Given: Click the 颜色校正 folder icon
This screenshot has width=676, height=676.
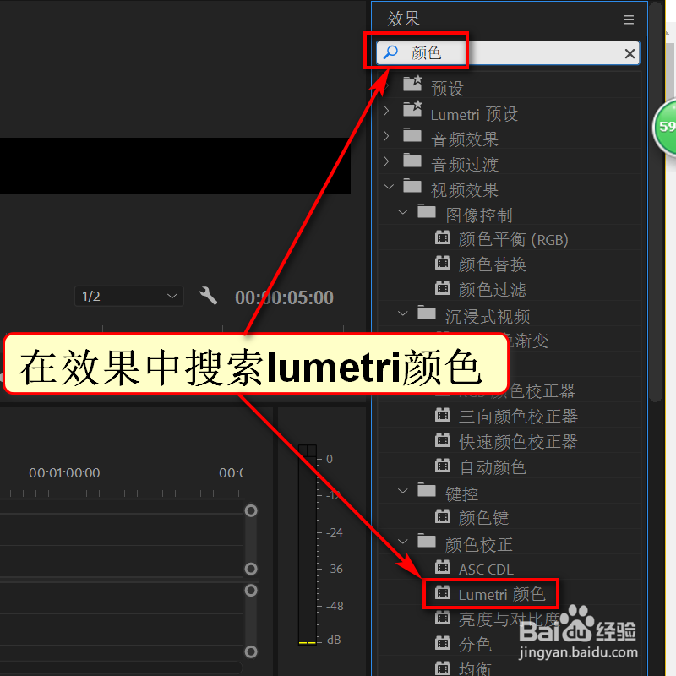Looking at the screenshot, I should pos(427,541).
